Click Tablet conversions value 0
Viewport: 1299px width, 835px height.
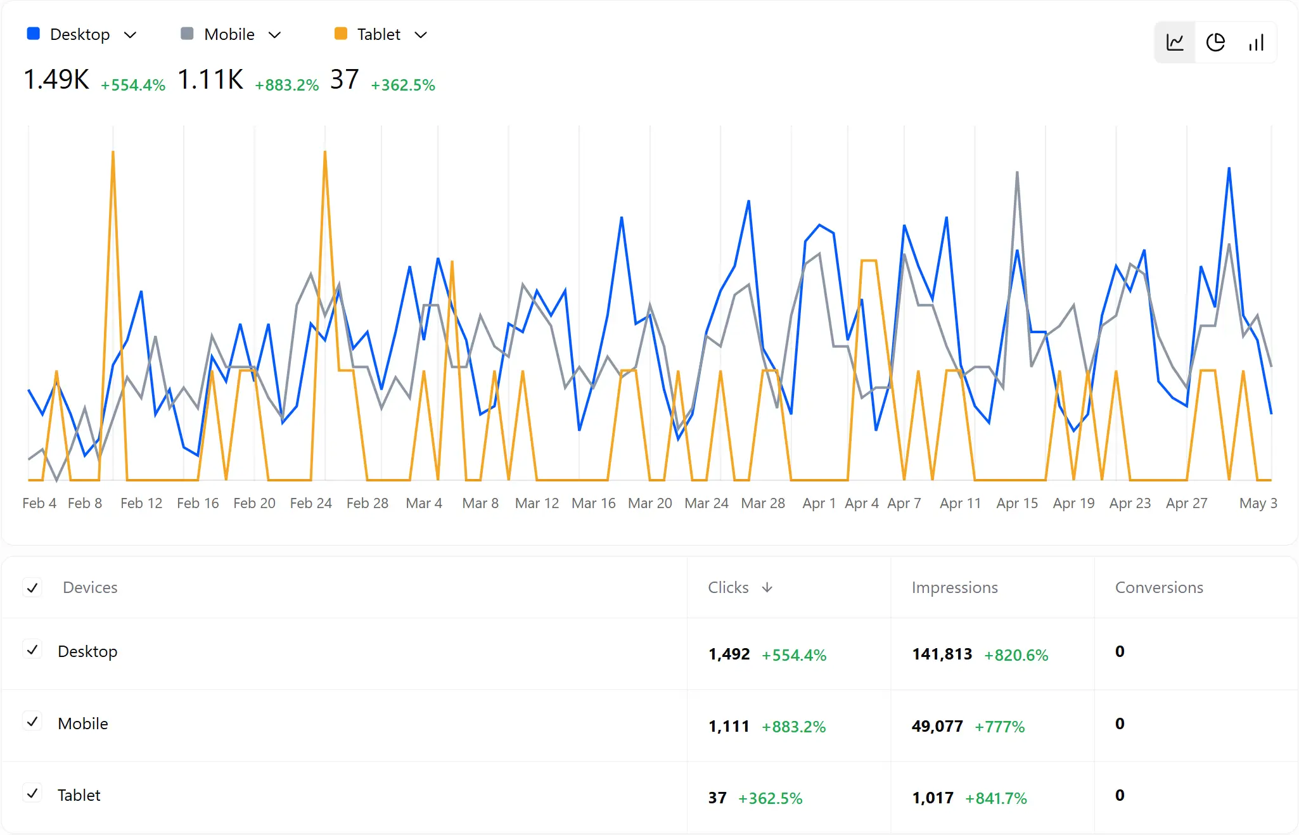[1120, 796]
